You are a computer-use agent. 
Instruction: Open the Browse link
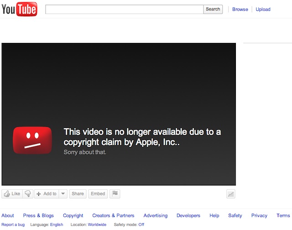240,9
